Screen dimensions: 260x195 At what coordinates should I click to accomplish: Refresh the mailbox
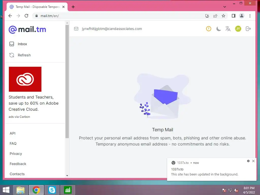pyautogui.click(x=24, y=55)
